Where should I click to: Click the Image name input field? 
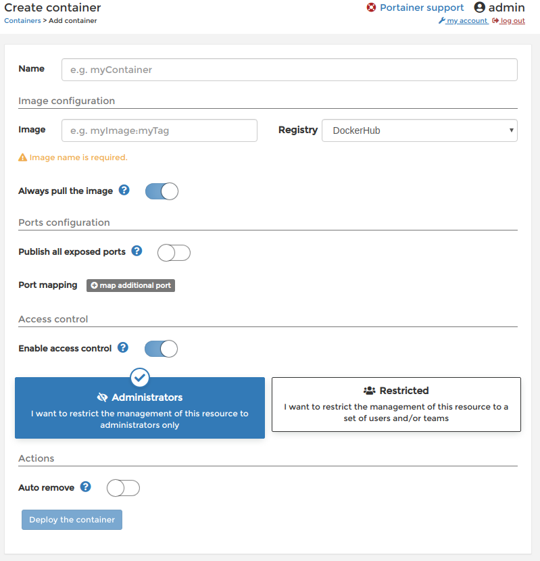coord(159,130)
